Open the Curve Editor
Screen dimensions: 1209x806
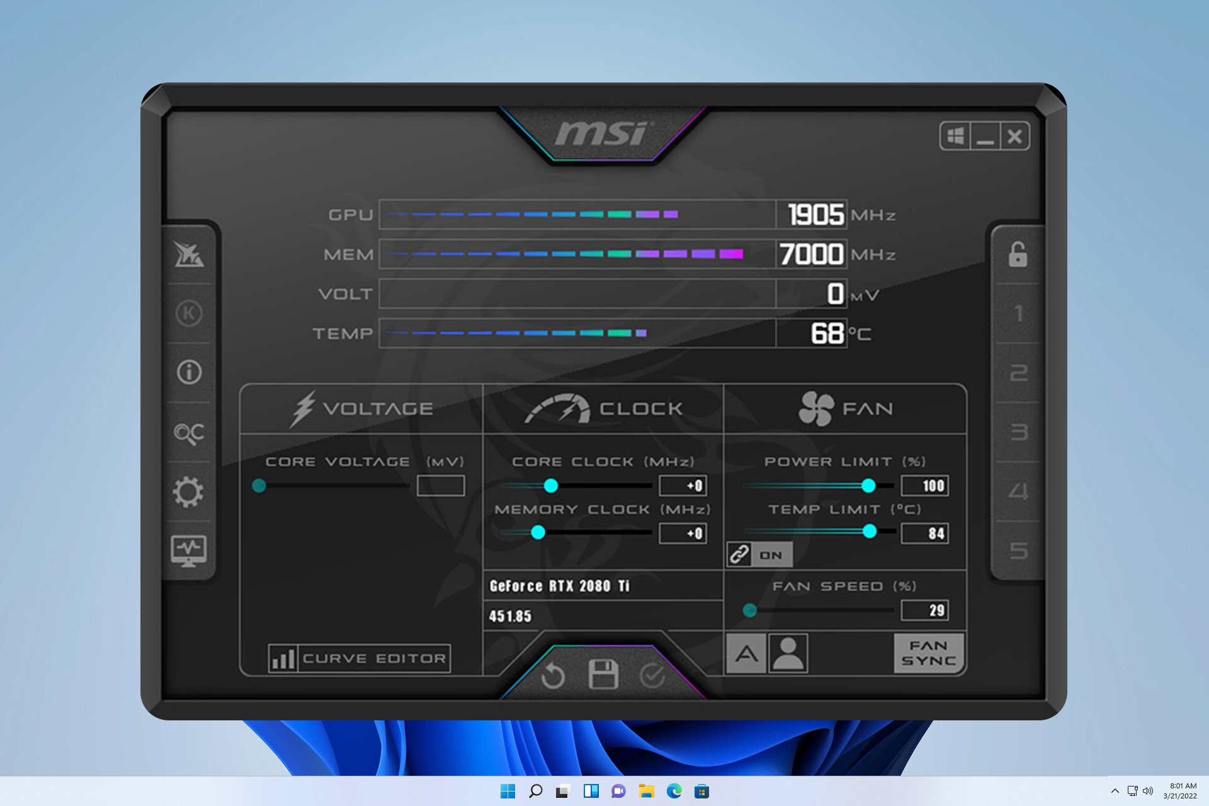[360, 659]
